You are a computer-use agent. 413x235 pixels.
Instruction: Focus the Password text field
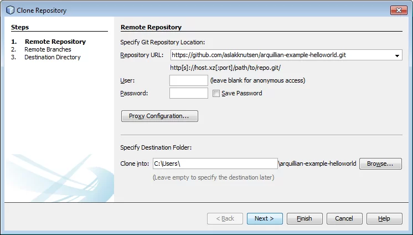[189, 93]
